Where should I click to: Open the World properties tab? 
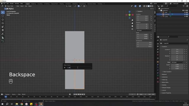(158, 55)
